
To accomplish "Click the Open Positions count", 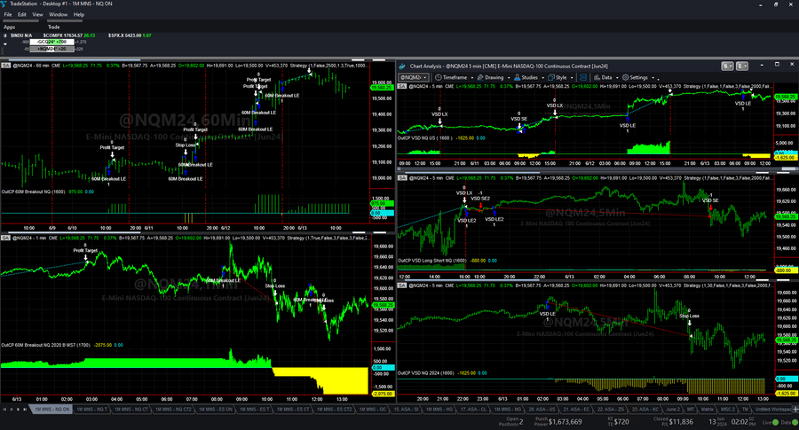I will click(x=521, y=422).
